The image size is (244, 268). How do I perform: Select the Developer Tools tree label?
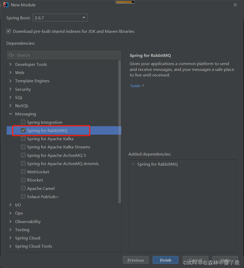pos(31,65)
